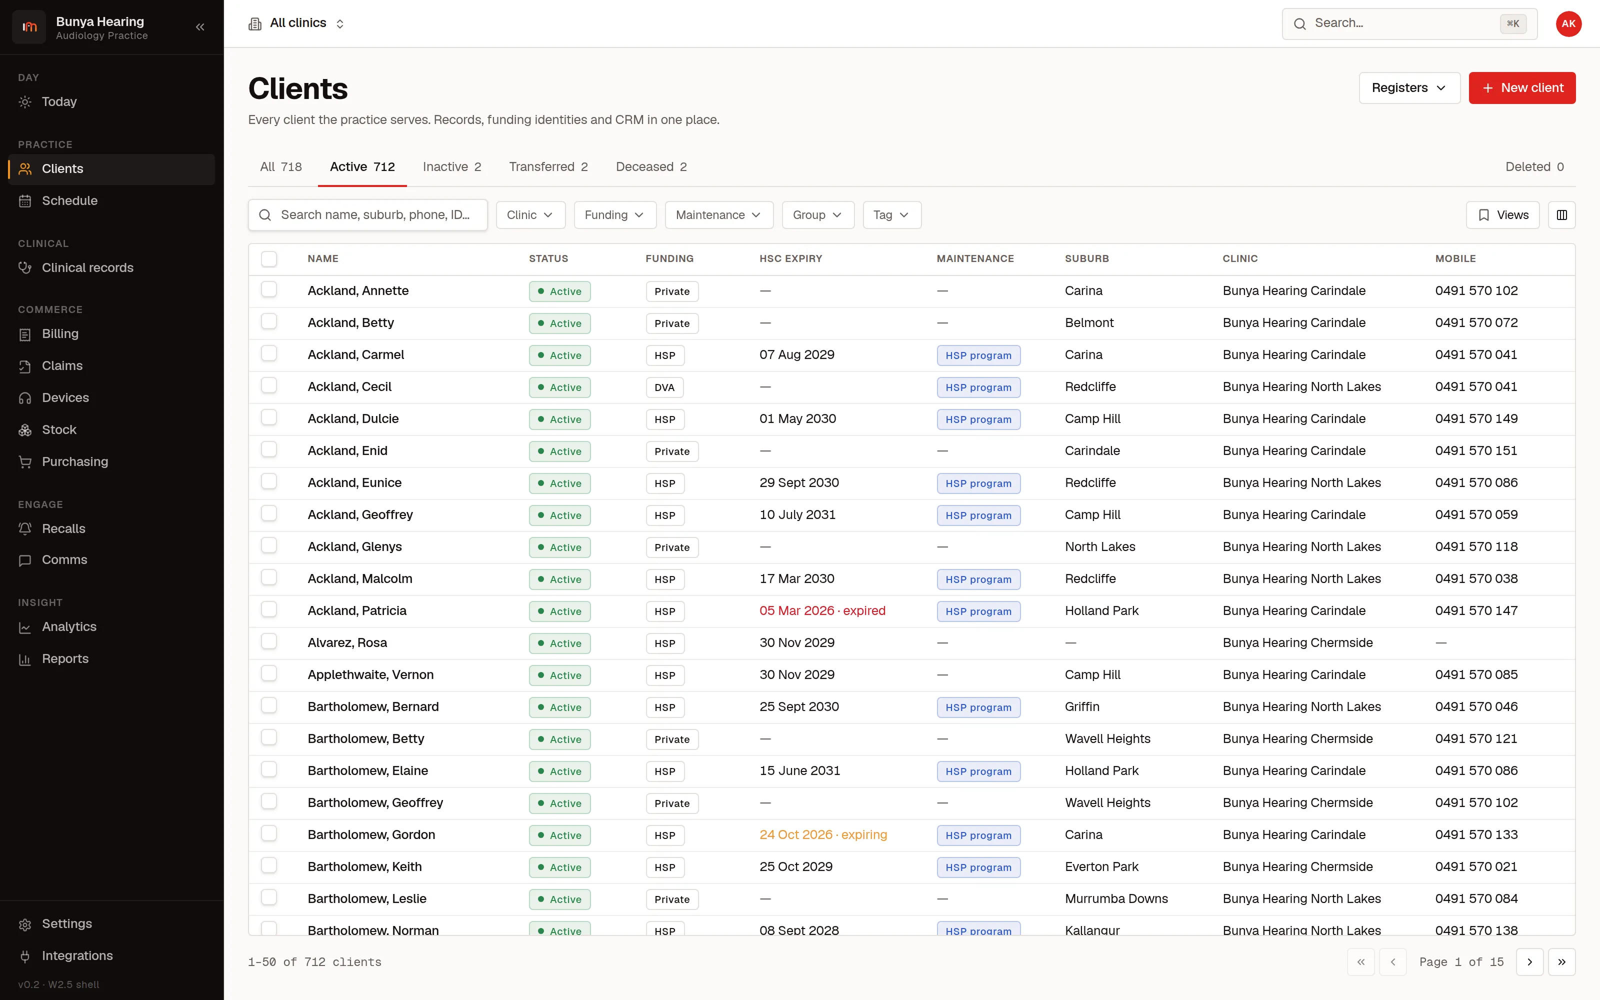Select the checkbox for Ackland, Dulcie
This screenshot has height=1000, width=1600.
(x=268, y=418)
